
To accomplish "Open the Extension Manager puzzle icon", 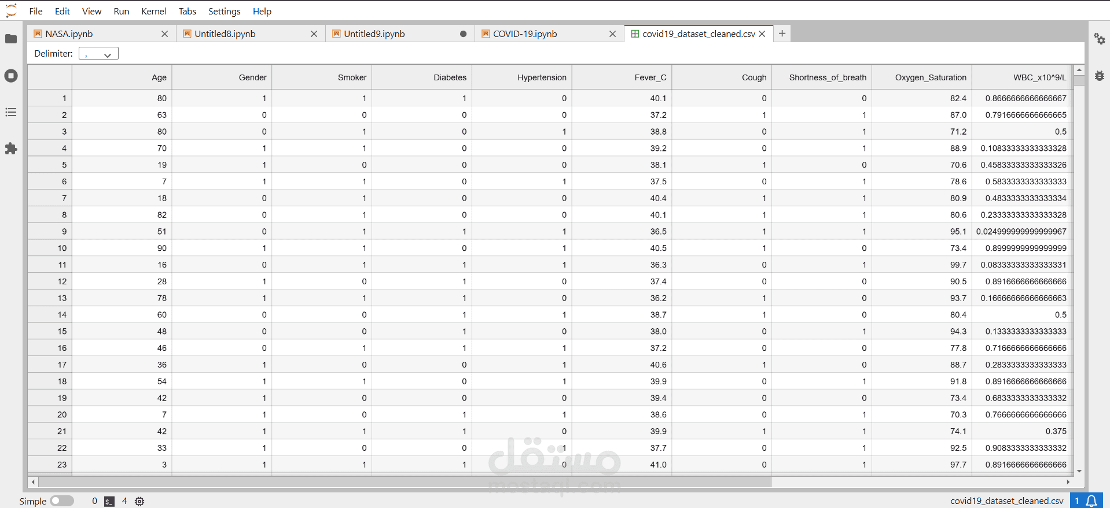I will 11,149.
